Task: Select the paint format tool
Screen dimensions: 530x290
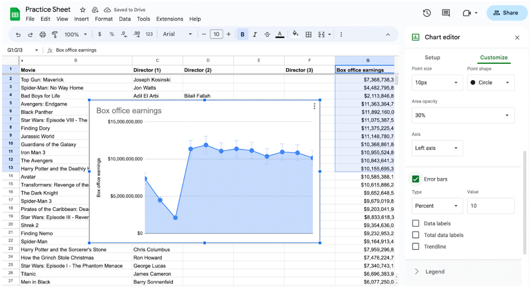Action: pyautogui.click(x=55, y=34)
